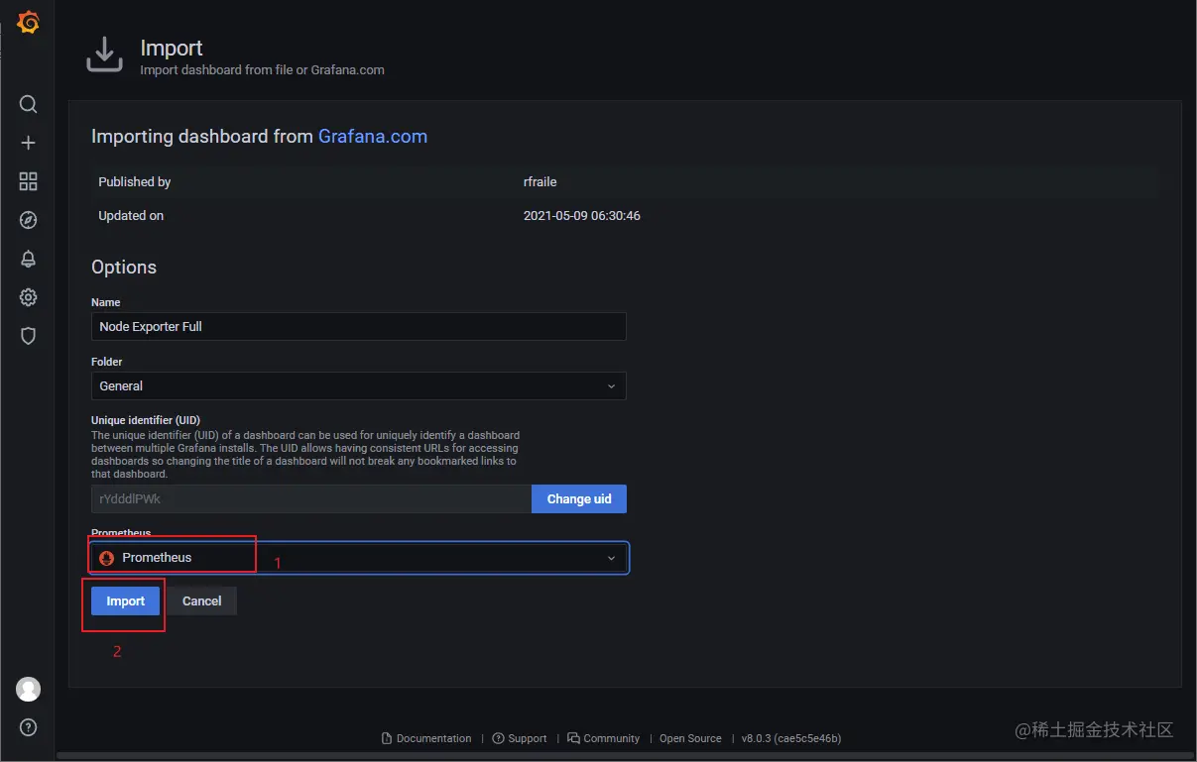Click the publisher name rfraile
This screenshot has width=1197, height=762.
pos(540,181)
